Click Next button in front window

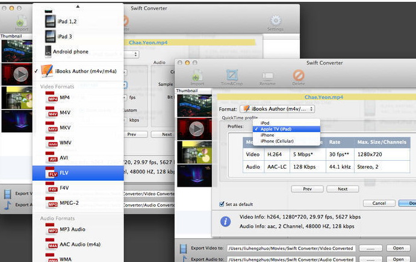tap(343, 189)
